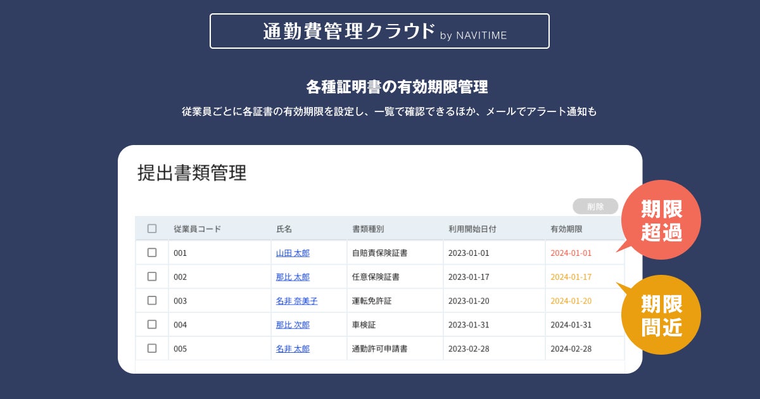
Task: Tick the checkbox for employee 004
Action: tap(152, 324)
